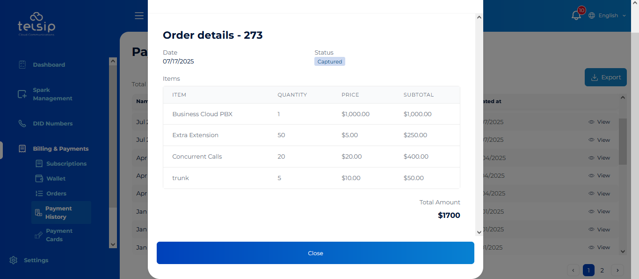
Task: Click the DID Numbers phone icon
Action: tap(22, 124)
